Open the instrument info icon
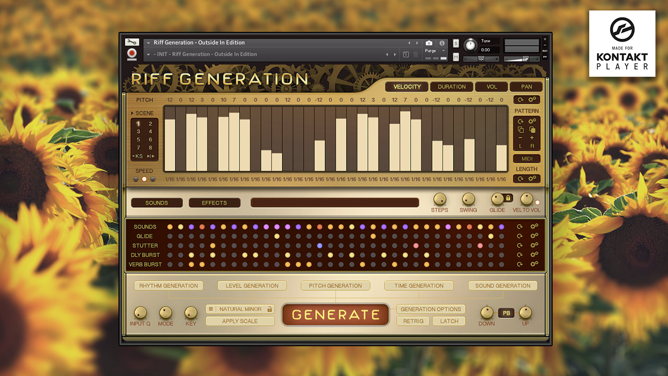 click(x=442, y=43)
